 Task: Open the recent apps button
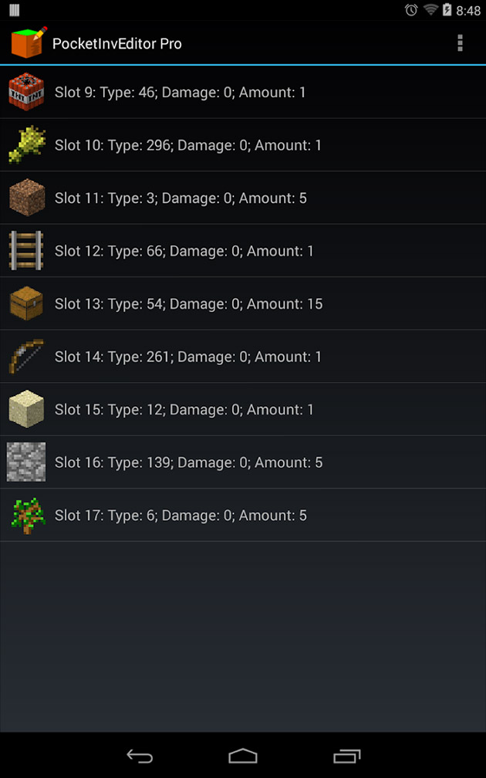tap(346, 756)
